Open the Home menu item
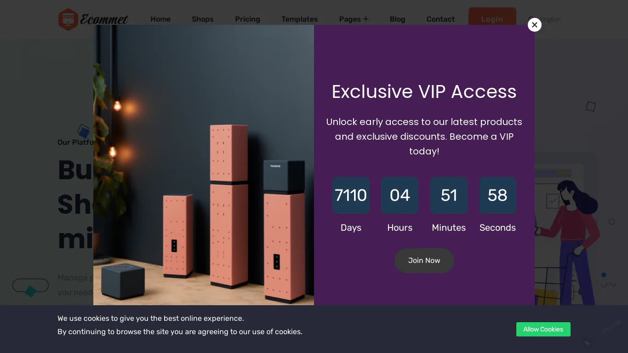Image resolution: width=628 pixels, height=353 pixels. [160, 19]
